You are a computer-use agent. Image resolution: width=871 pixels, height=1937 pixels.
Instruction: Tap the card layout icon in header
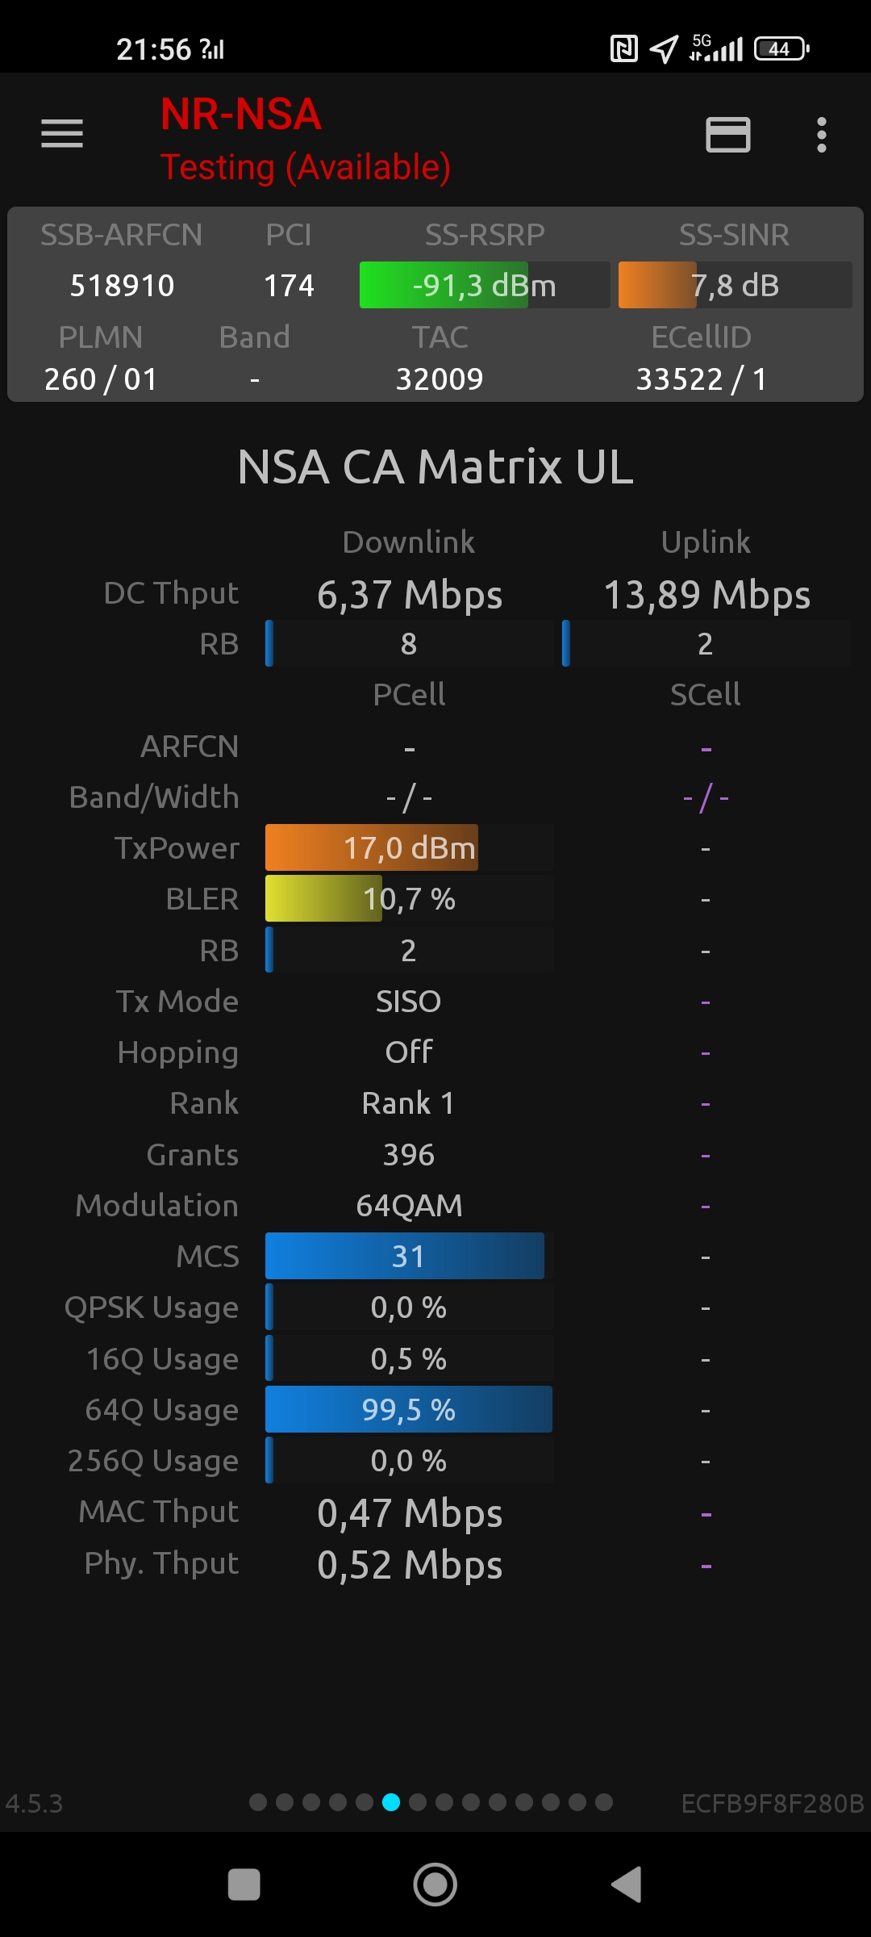[727, 135]
